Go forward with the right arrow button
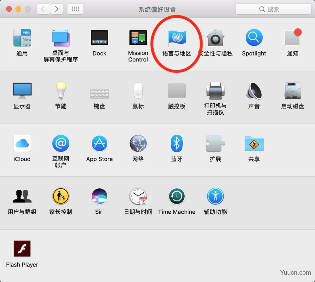Viewport: 315px width, 282px height. (x=56, y=9)
